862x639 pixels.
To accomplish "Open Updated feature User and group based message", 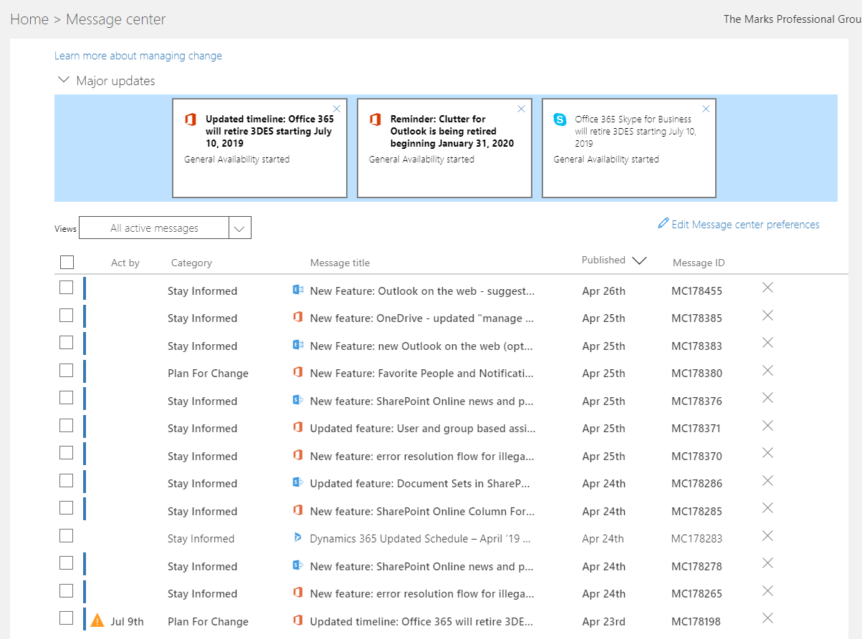I will (x=423, y=428).
